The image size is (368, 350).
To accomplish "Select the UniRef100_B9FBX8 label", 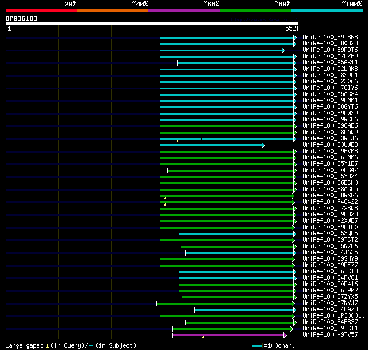I will pos(330,215).
